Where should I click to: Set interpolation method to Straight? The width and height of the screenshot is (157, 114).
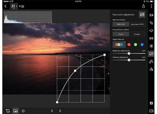pyautogui.click(x=137, y=34)
